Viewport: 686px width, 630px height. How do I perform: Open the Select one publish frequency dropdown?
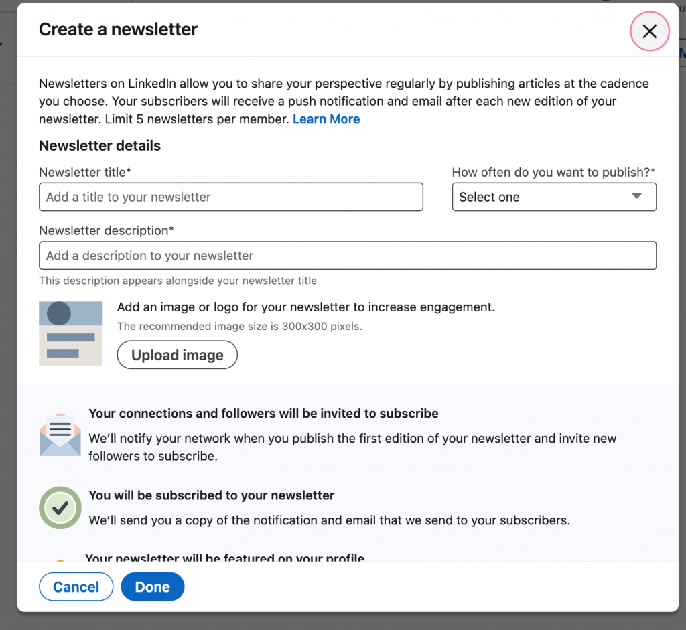(543, 197)
